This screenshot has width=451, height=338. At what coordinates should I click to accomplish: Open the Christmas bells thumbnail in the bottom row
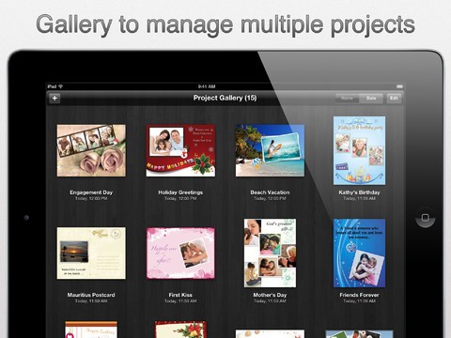pos(180,330)
